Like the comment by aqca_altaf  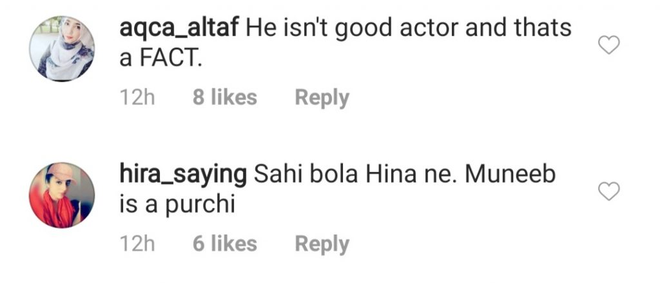point(608,45)
